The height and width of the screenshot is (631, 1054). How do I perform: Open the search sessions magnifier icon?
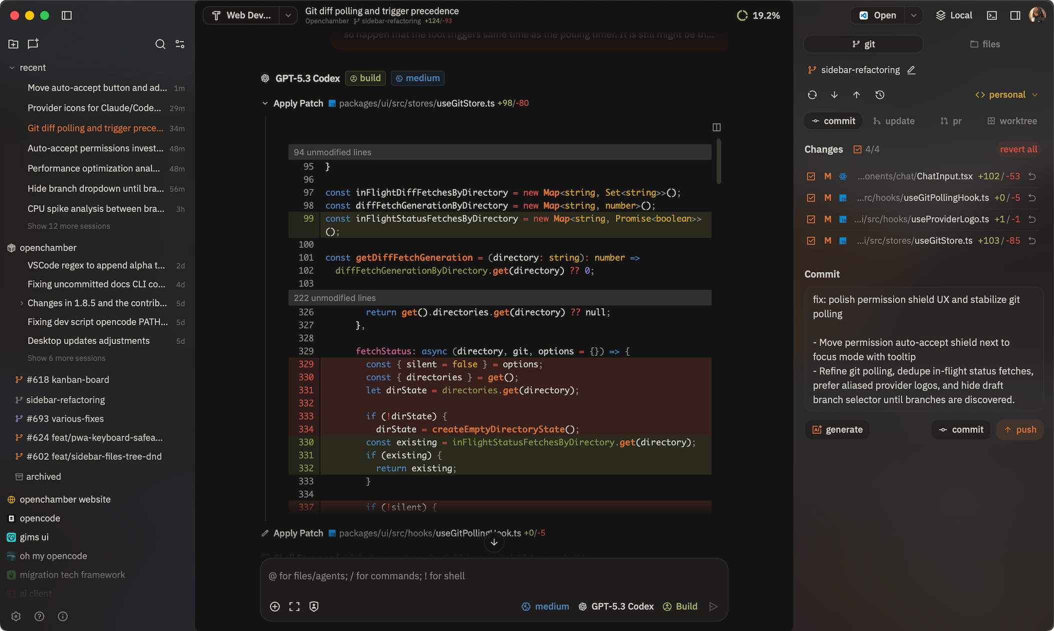(160, 44)
